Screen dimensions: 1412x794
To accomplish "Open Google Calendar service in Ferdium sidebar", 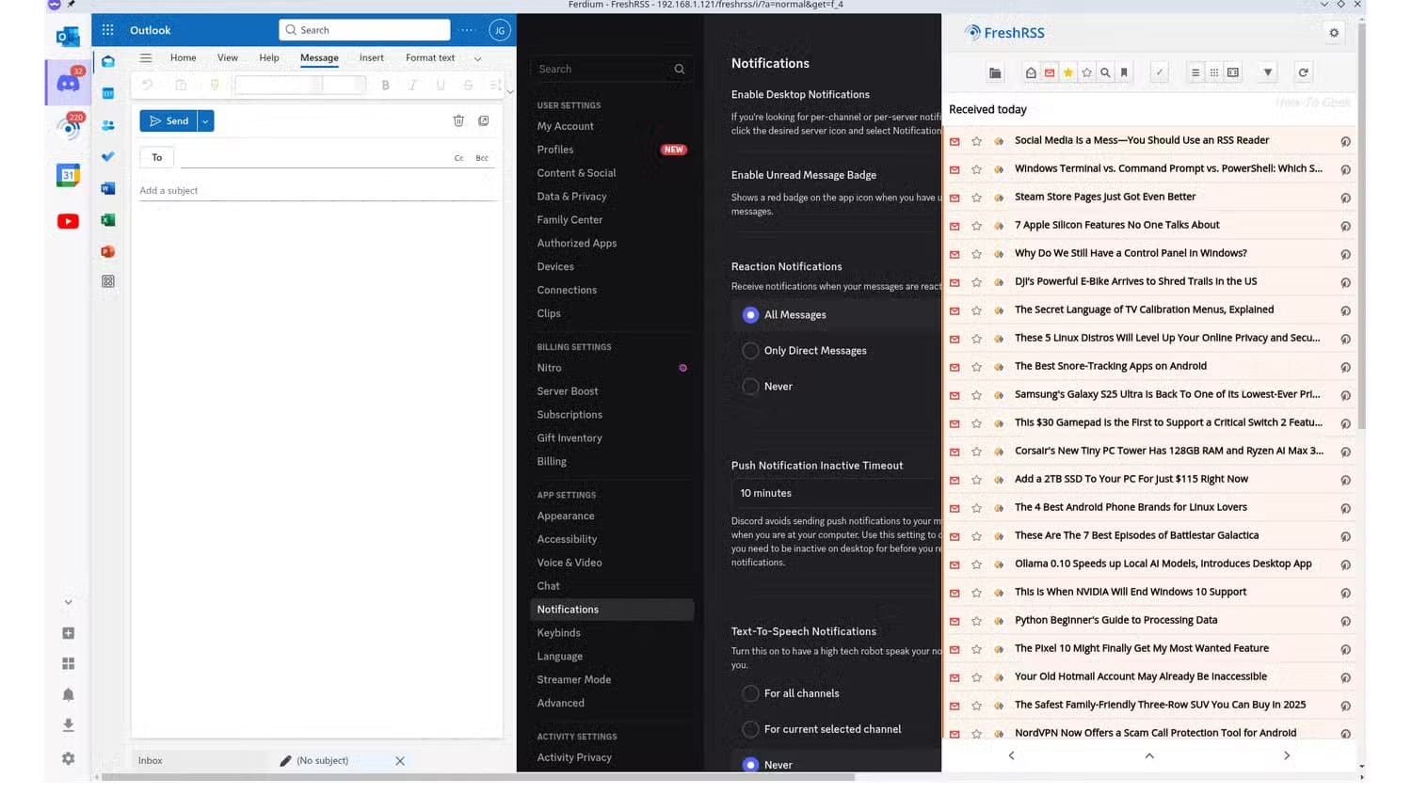I will click(x=68, y=175).
